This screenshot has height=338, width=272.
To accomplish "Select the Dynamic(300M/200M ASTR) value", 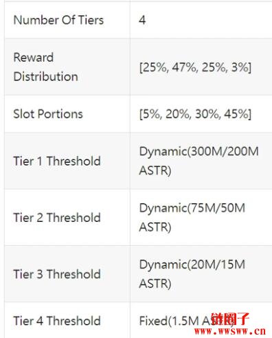I will [x=199, y=161].
